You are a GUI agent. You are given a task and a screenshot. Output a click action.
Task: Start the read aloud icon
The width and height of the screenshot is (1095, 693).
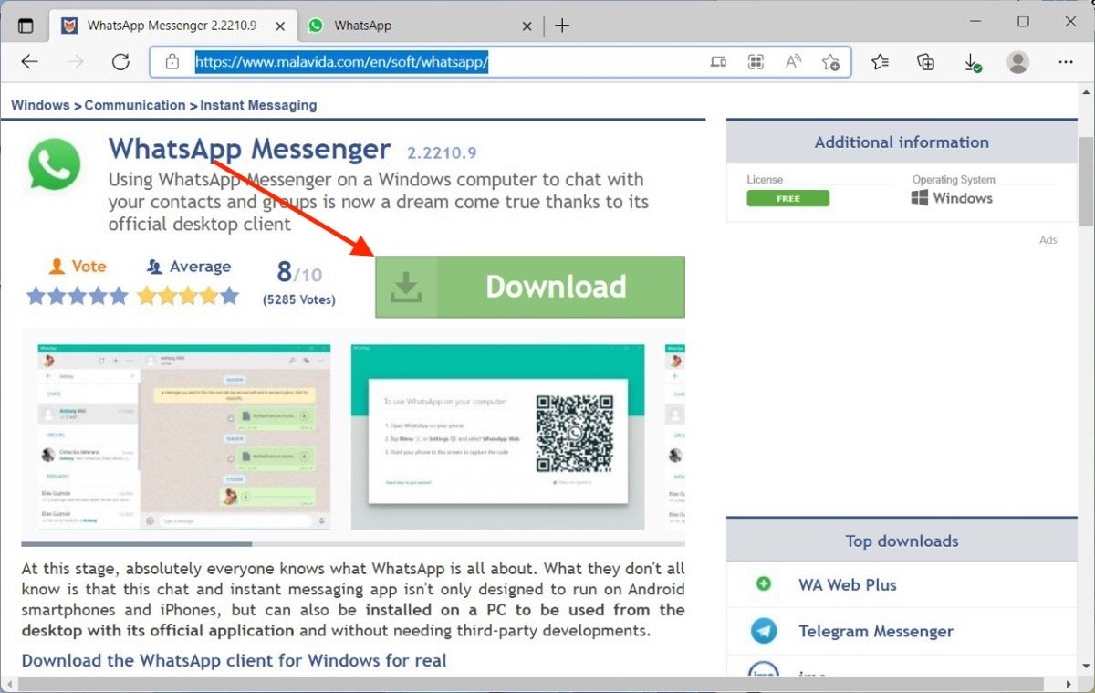click(793, 62)
